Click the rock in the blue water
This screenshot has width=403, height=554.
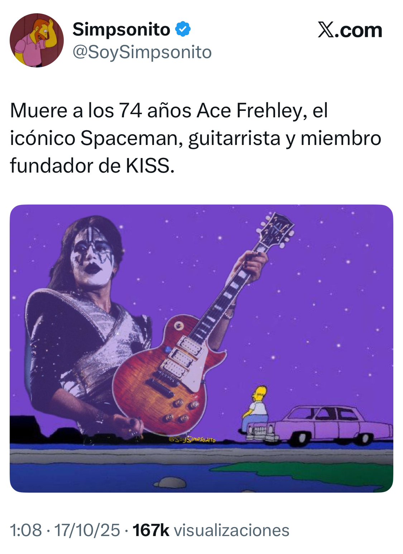pos(171,482)
